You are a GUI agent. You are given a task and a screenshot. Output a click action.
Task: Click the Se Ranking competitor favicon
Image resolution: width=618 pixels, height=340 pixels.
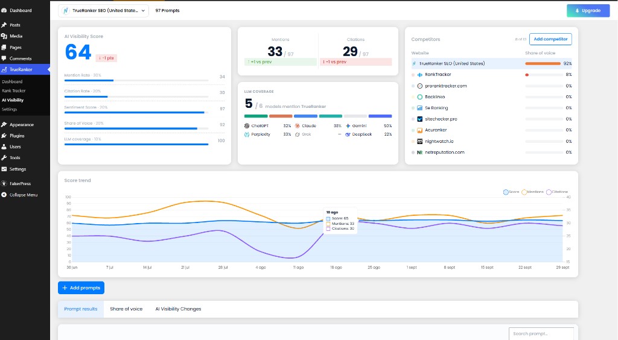420,108
